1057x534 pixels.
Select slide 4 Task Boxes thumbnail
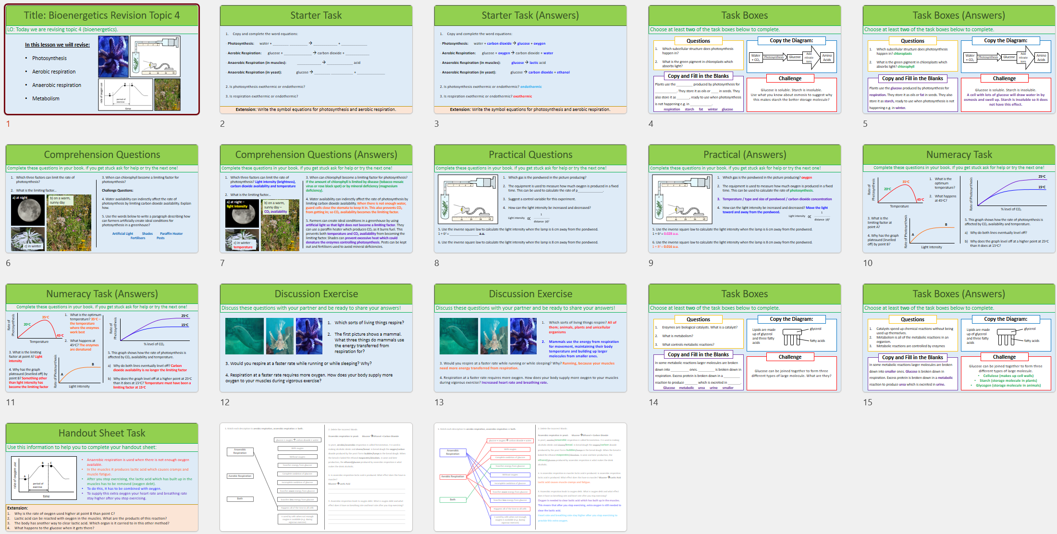coord(745,60)
